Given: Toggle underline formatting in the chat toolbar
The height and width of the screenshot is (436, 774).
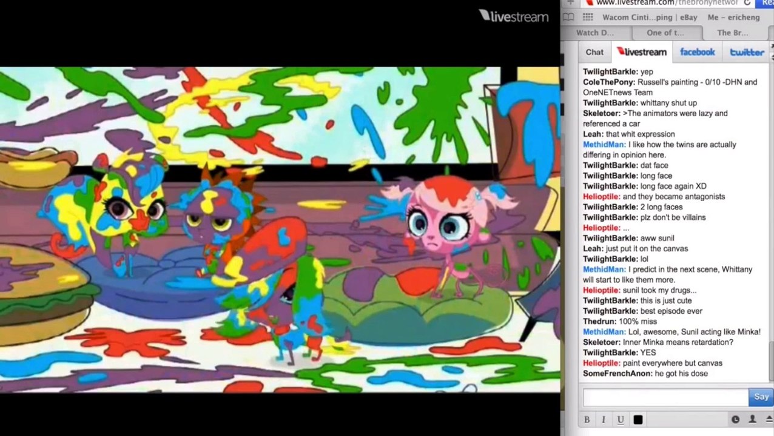Looking at the screenshot, I should point(621,420).
